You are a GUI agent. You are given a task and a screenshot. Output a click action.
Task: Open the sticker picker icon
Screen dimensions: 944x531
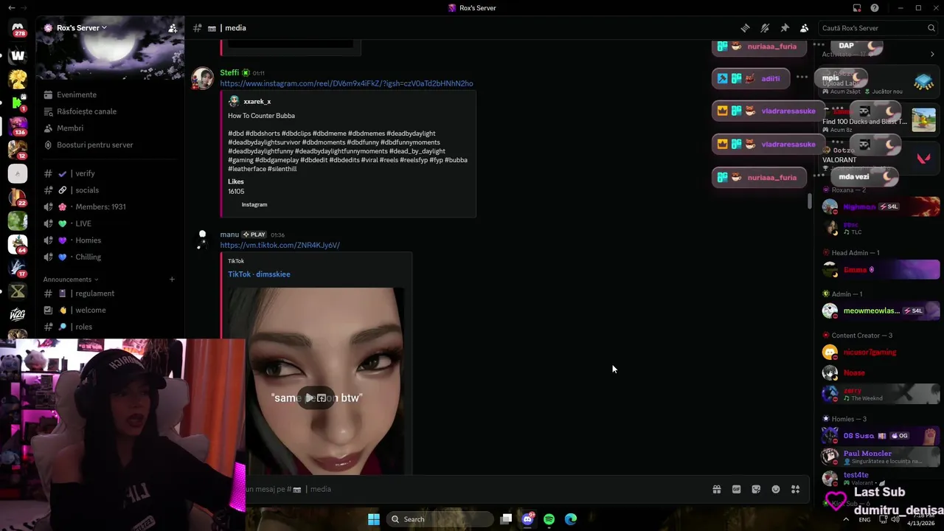(756, 490)
